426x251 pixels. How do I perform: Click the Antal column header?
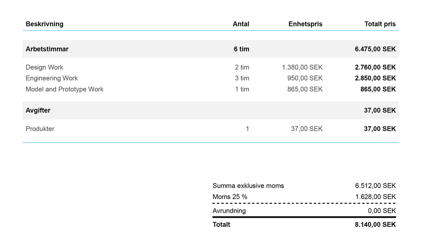click(241, 24)
